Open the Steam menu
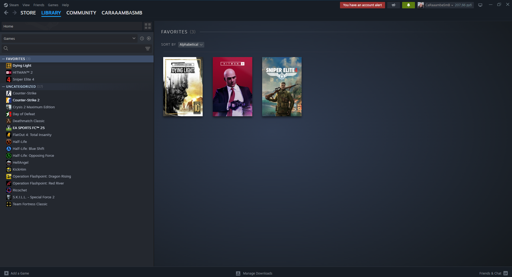Image resolution: width=512 pixels, height=277 pixels. point(11,5)
